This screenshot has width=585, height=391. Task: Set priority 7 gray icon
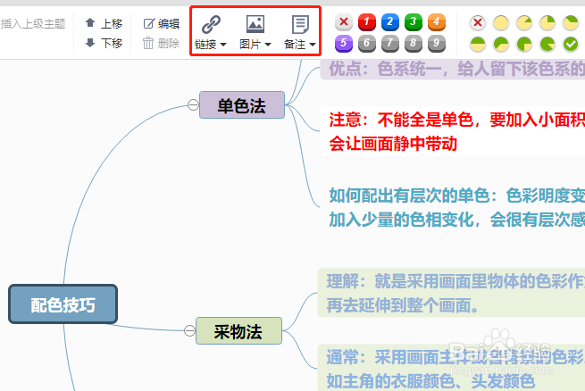tap(390, 44)
